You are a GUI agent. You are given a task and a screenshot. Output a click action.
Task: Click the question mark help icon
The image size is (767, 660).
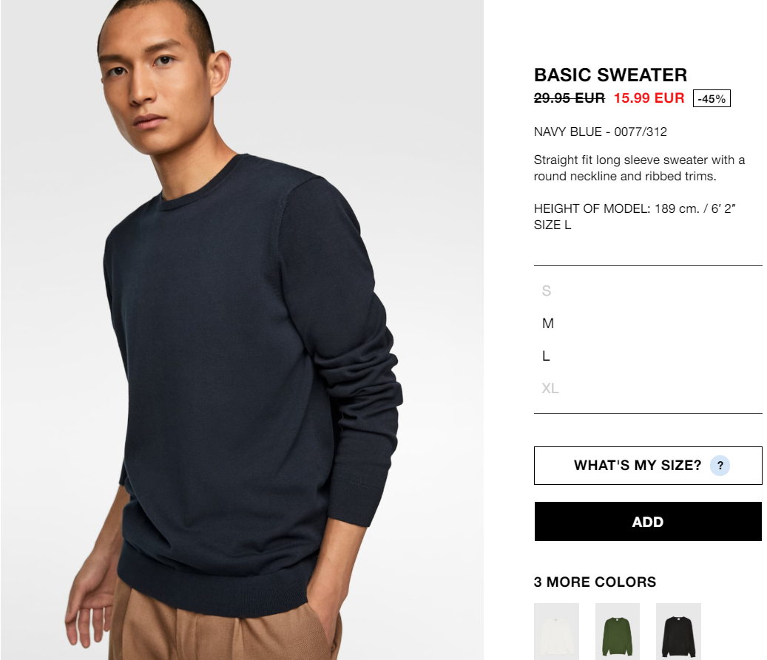click(720, 466)
